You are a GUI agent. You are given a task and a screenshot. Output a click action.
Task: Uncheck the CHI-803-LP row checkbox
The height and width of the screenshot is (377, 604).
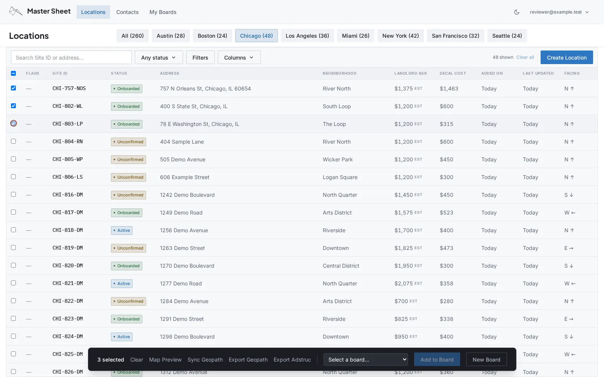pyautogui.click(x=14, y=123)
